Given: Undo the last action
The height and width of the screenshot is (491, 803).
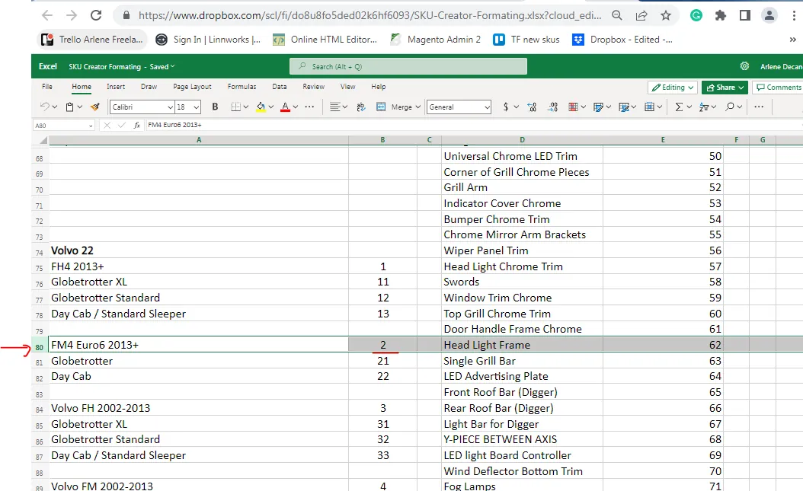Looking at the screenshot, I should pyautogui.click(x=45, y=107).
